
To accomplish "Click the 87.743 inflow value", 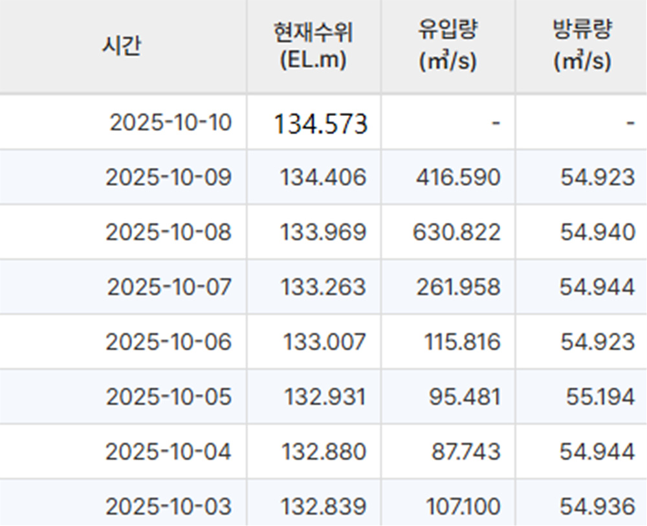I will pos(464,452).
